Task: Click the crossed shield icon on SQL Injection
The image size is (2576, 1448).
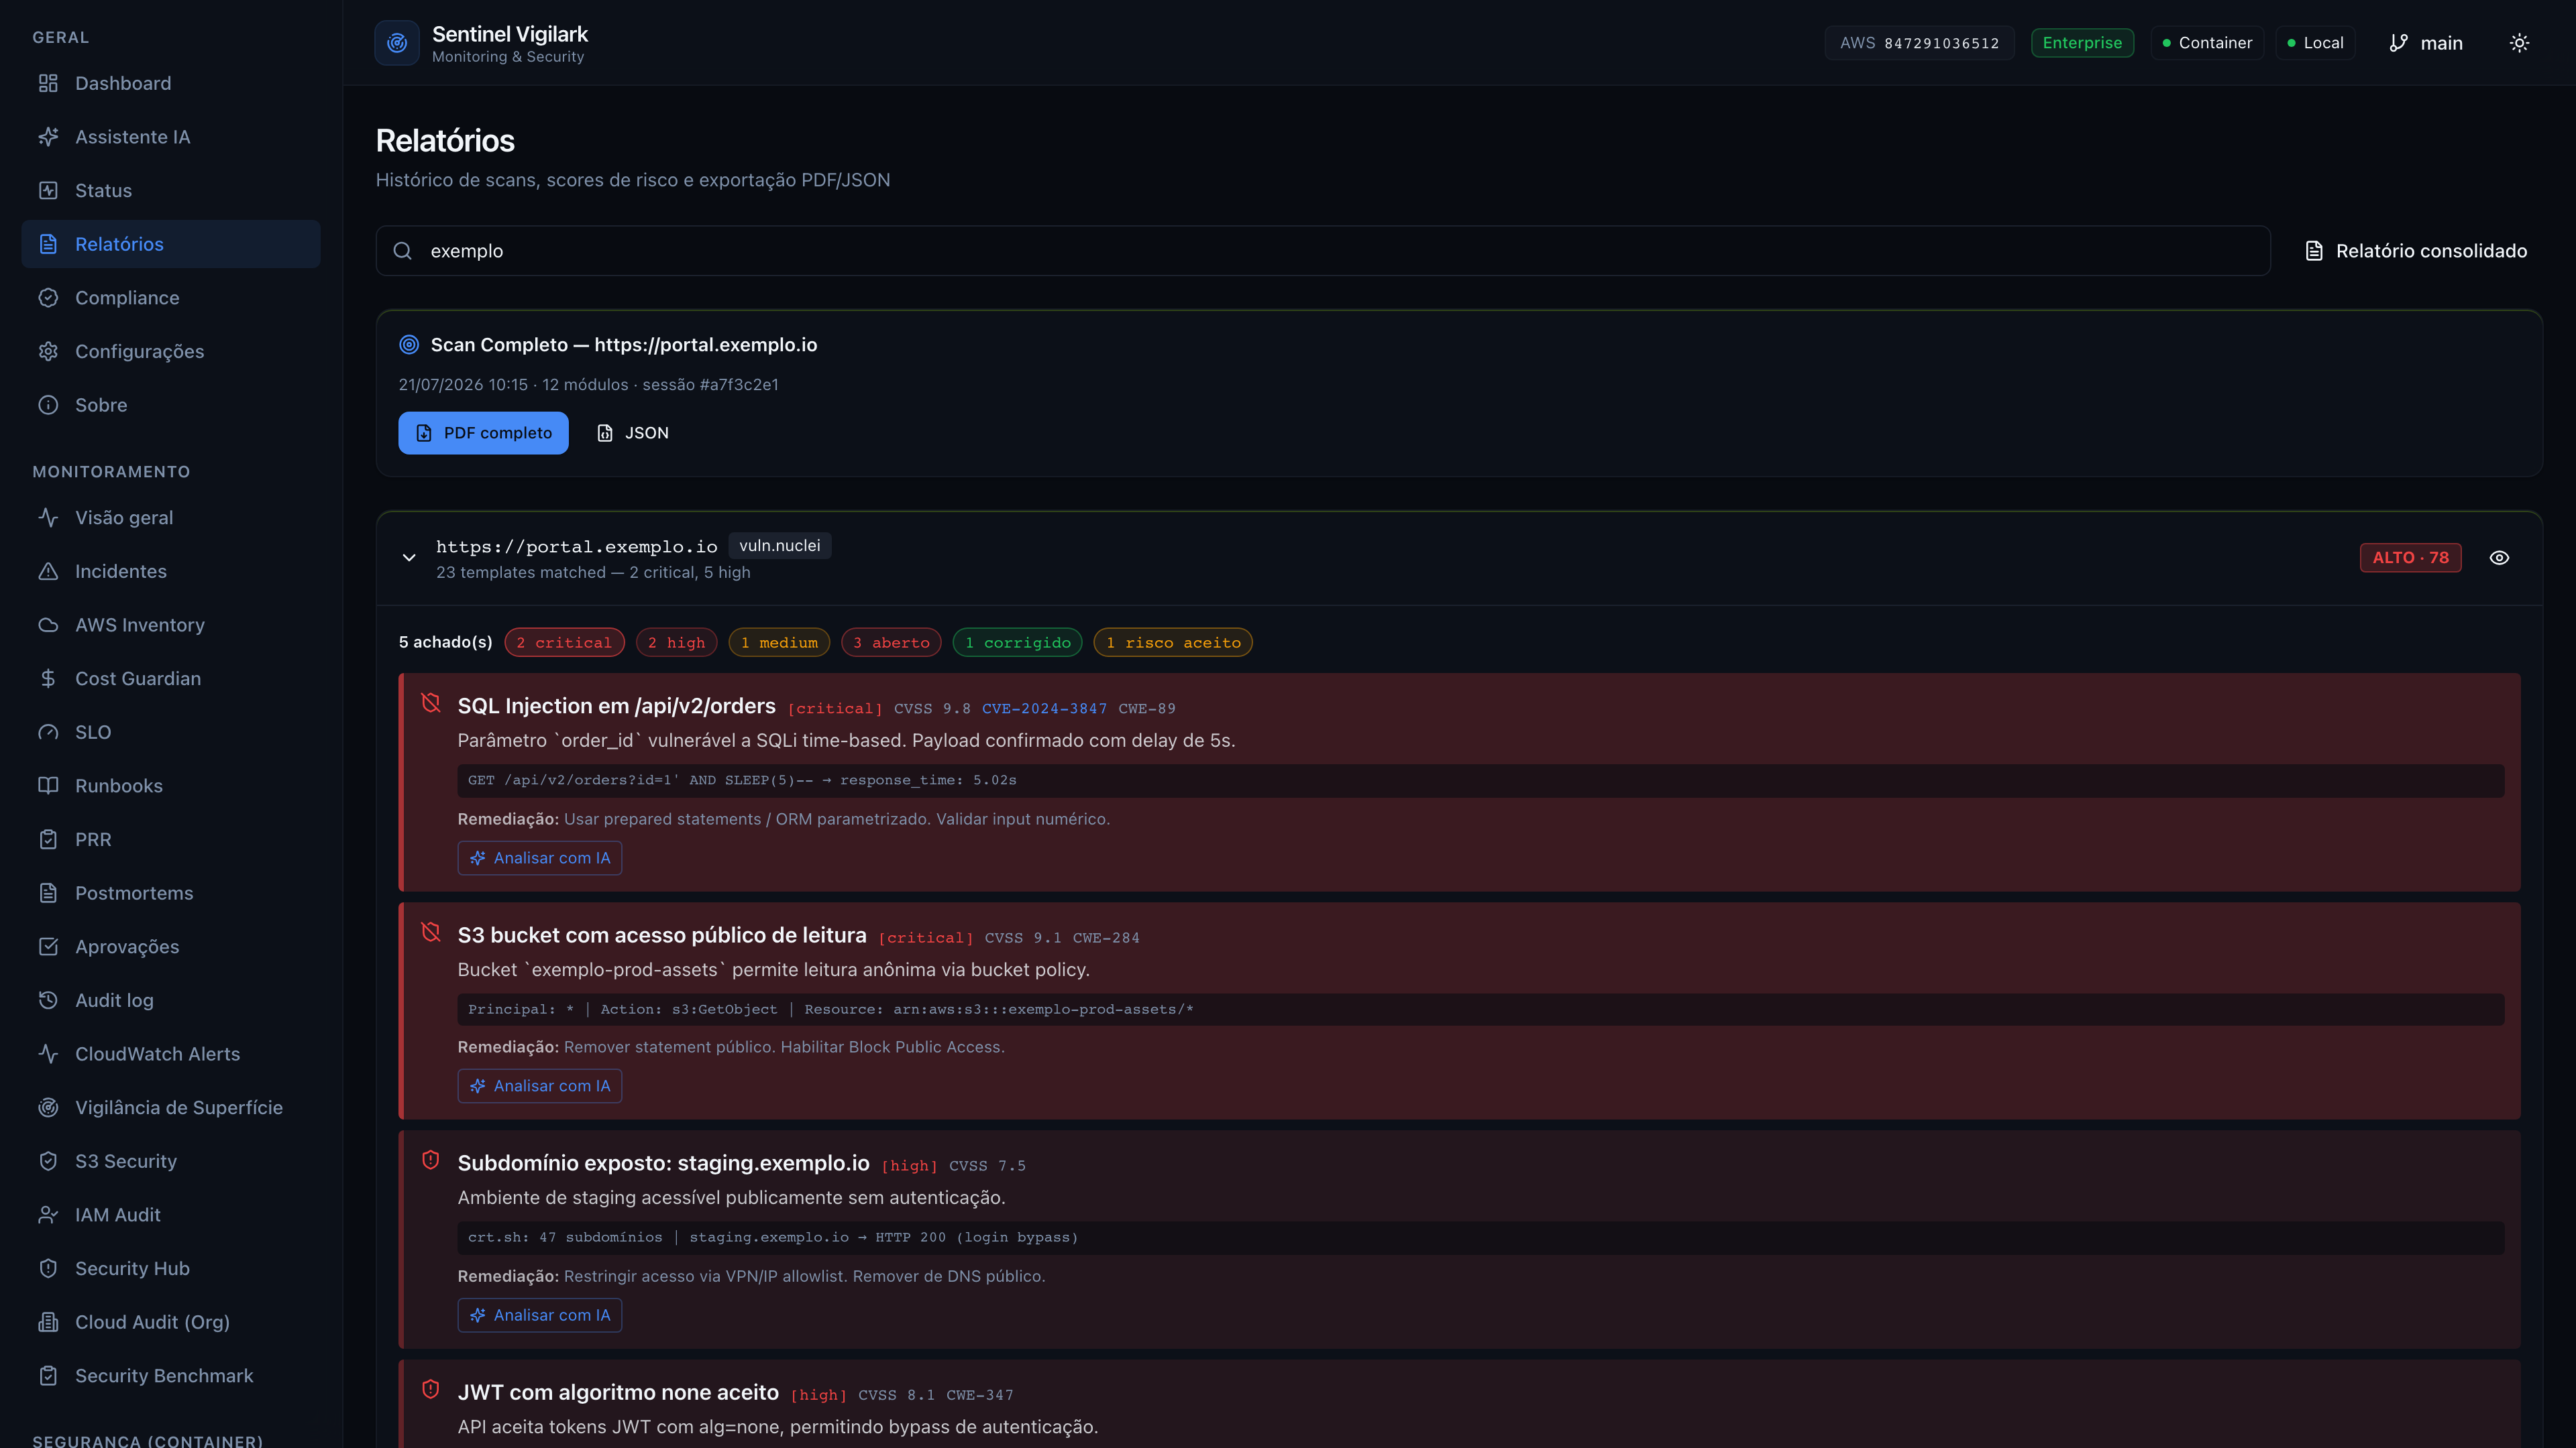Action: pos(431,703)
